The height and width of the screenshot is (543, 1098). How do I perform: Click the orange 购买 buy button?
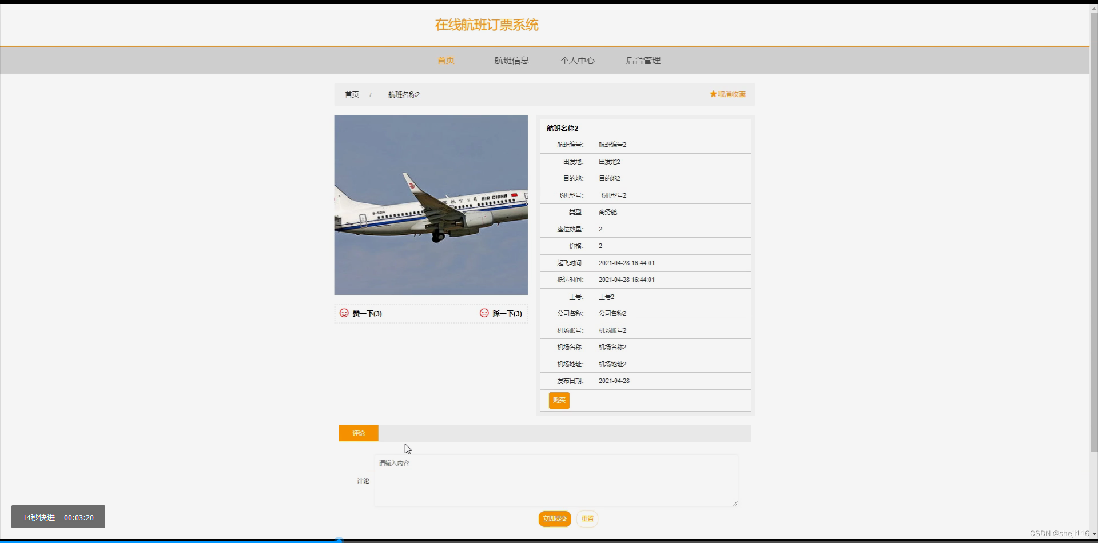(559, 400)
